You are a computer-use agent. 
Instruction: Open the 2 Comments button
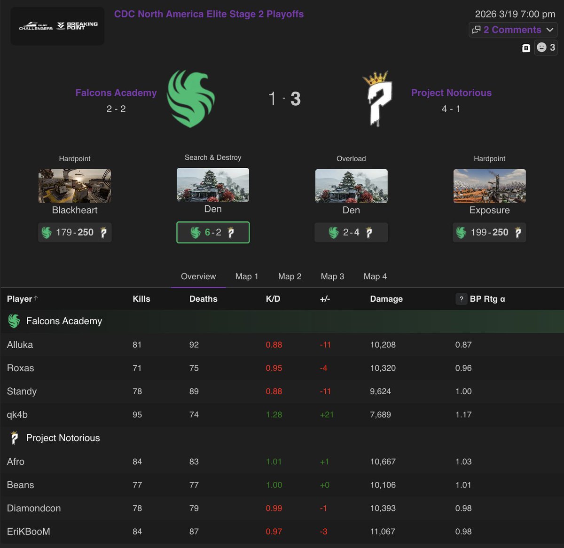pos(513,30)
